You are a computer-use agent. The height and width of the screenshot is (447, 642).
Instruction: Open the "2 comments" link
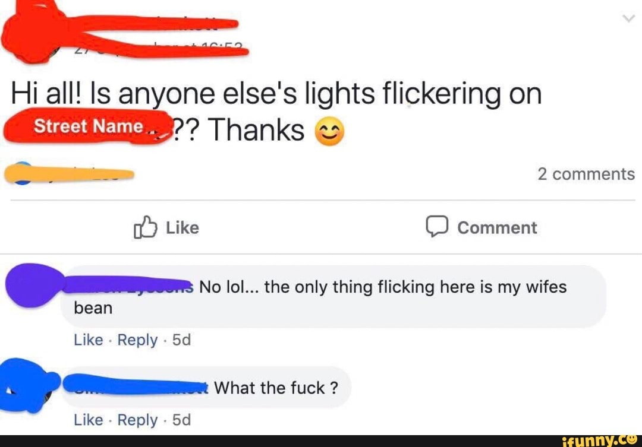[x=586, y=174]
